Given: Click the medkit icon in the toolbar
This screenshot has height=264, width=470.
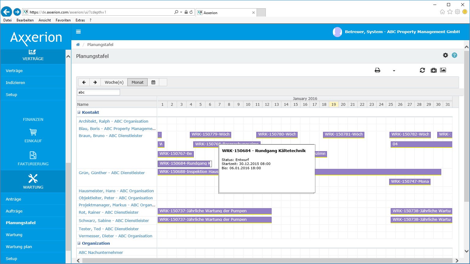Looking at the screenshot, I should [x=434, y=70].
